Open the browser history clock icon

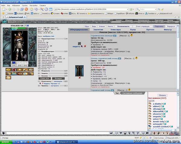(46, 9)
